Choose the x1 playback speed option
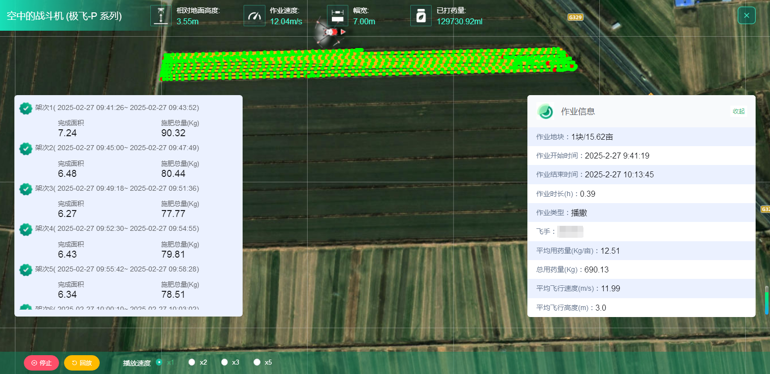 tap(159, 362)
